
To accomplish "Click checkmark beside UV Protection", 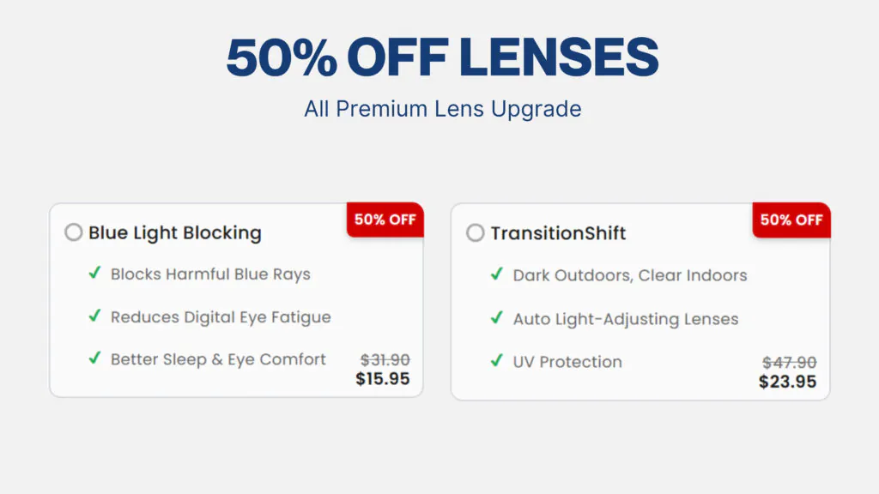I will (x=497, y=361).
